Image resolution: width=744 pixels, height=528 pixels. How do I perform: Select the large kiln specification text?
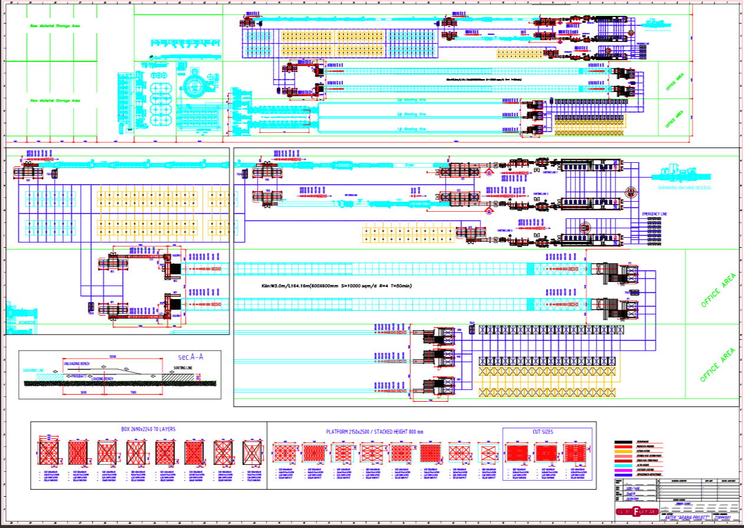tap(336, 286)
